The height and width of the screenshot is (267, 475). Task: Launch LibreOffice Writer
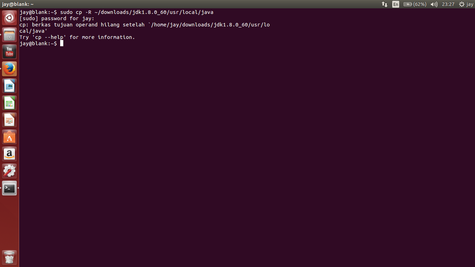click(9, 86)
